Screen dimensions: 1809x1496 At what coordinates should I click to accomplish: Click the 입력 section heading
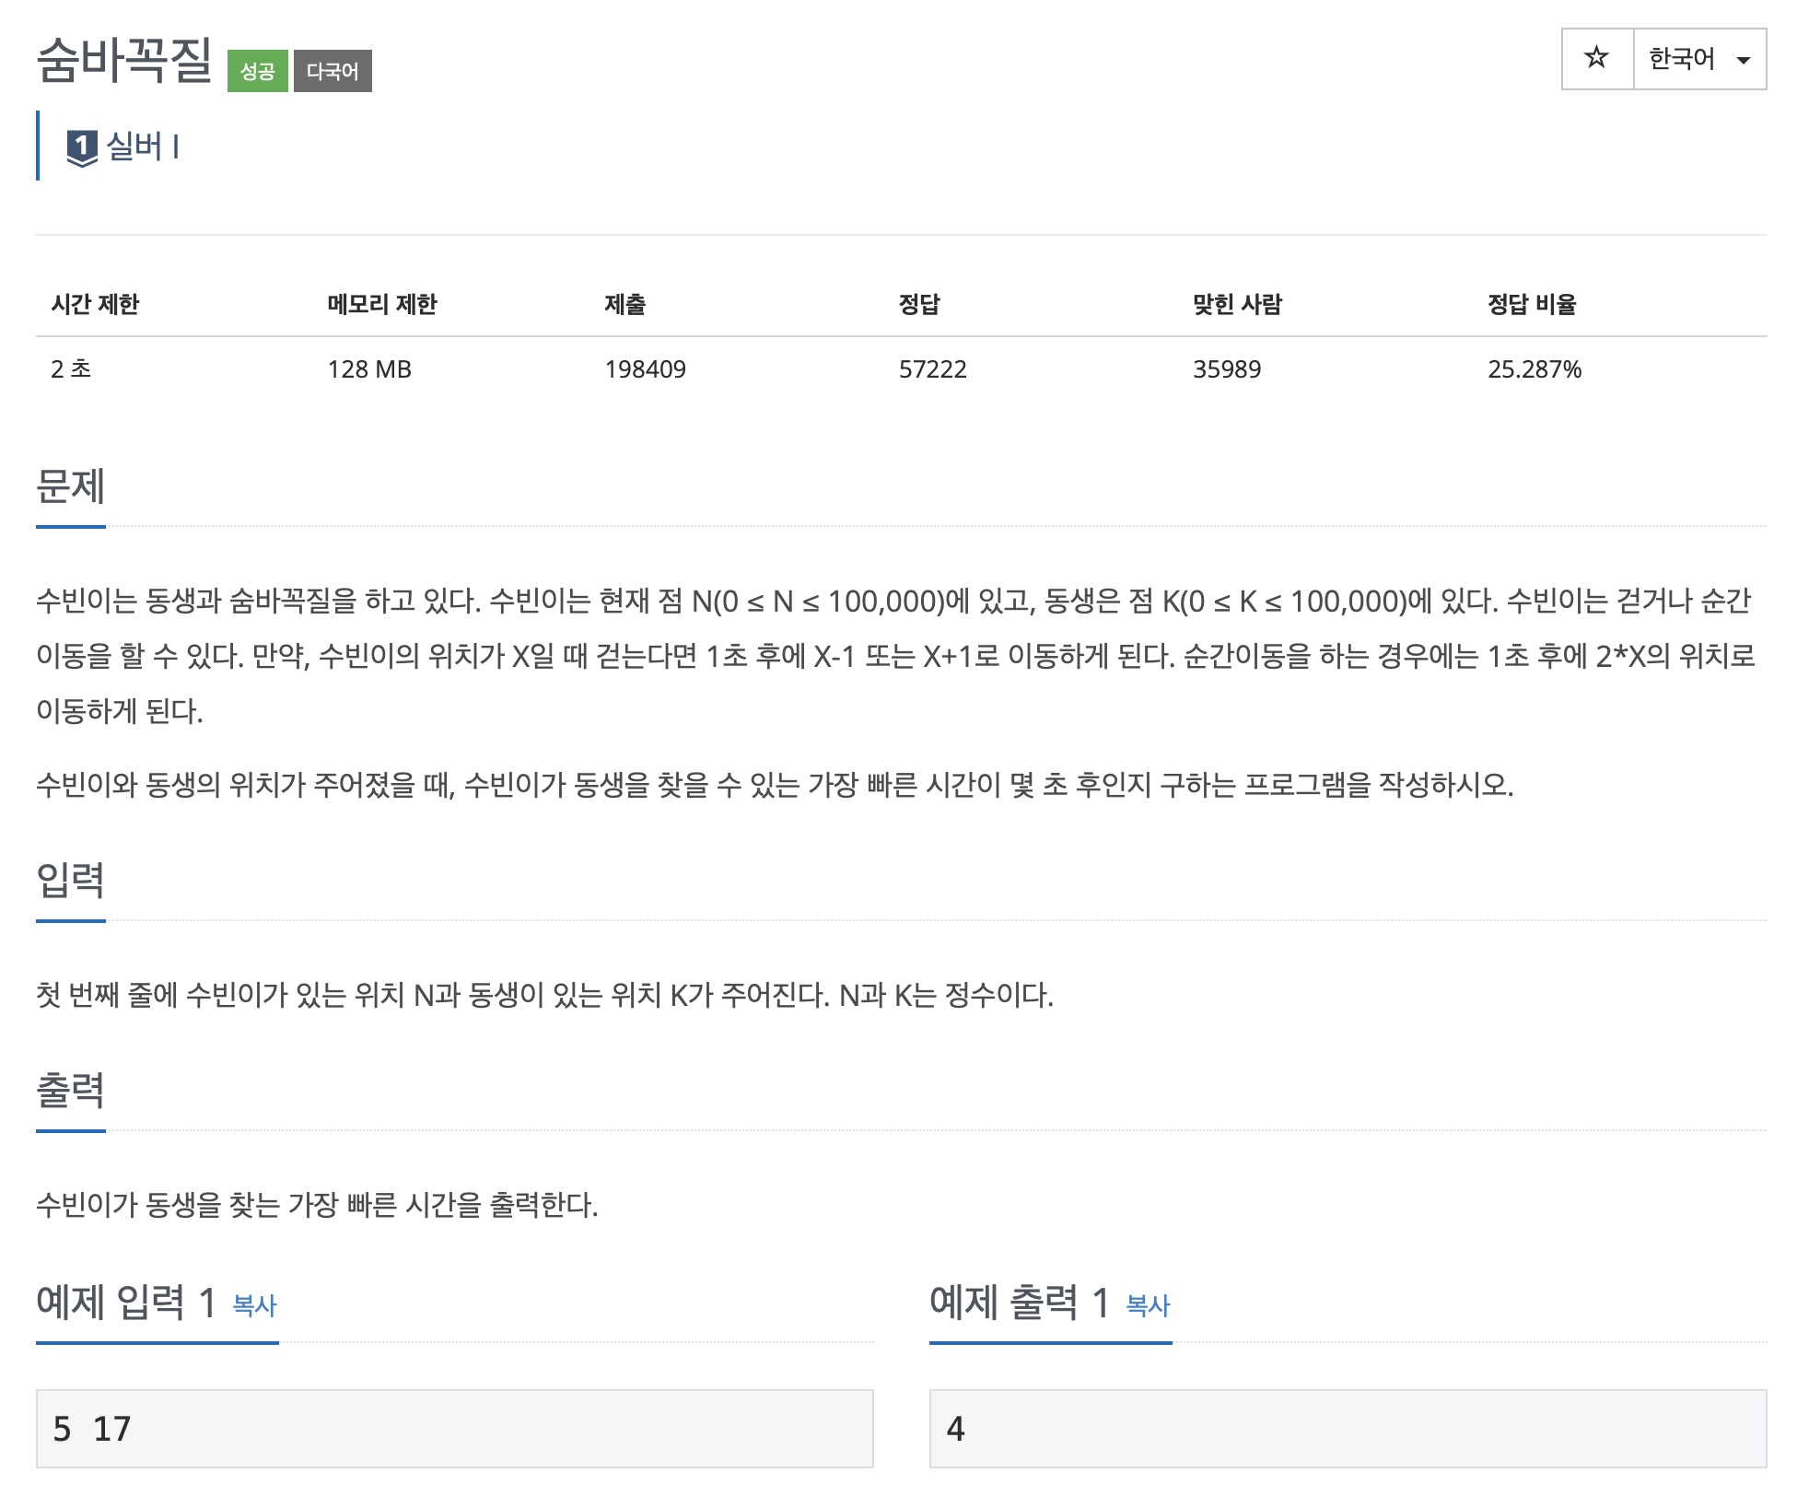(70, 880)
